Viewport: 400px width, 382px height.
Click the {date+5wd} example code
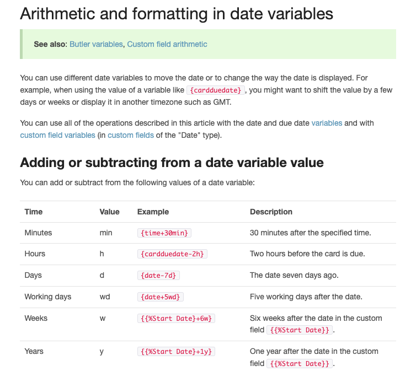(161, 297)
